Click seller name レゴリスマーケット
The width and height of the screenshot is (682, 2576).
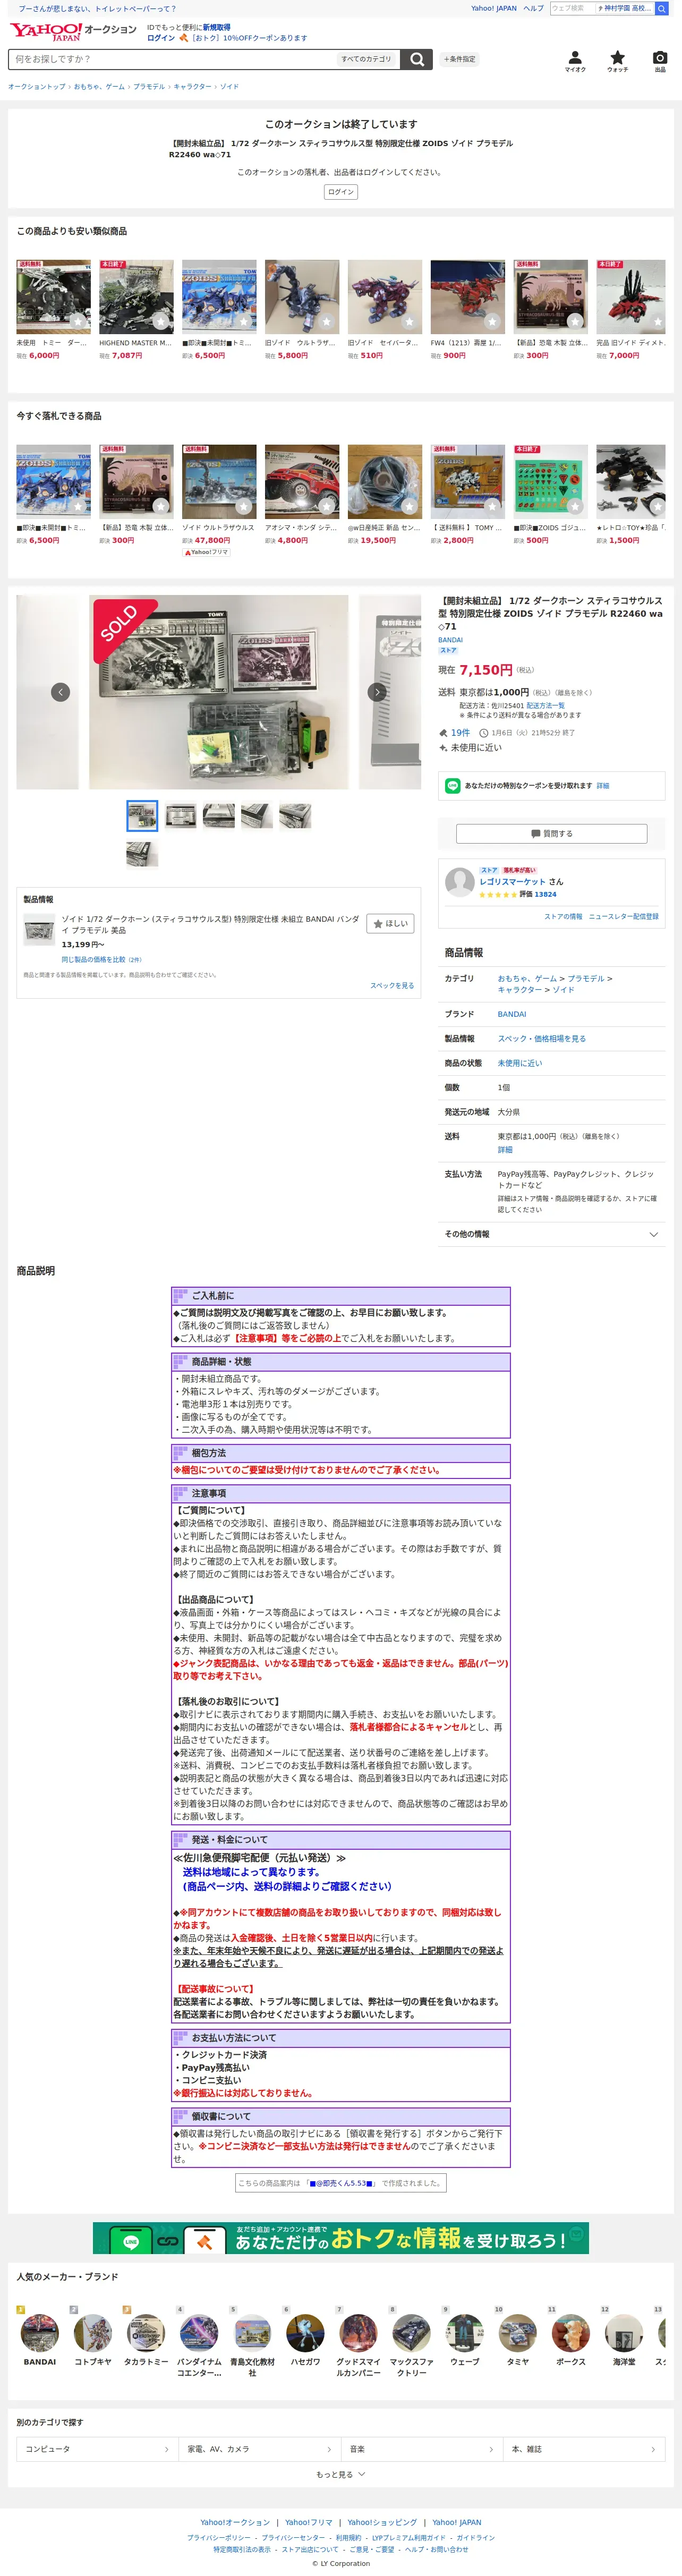[x=512, y=881]
